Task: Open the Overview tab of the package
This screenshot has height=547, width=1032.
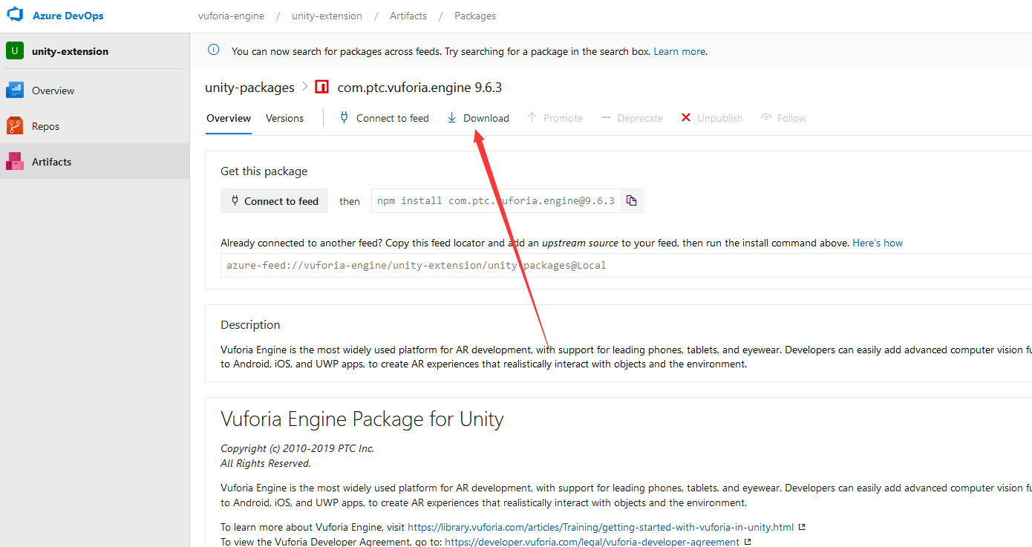Action: tap(229, 118)
